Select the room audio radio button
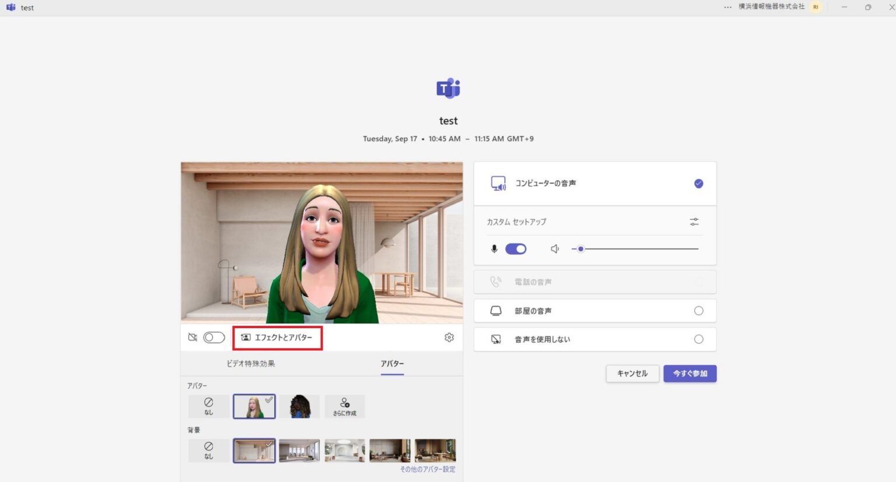This screenshot has height=482, width=896. pyautogui.click(x=698, y=311)
